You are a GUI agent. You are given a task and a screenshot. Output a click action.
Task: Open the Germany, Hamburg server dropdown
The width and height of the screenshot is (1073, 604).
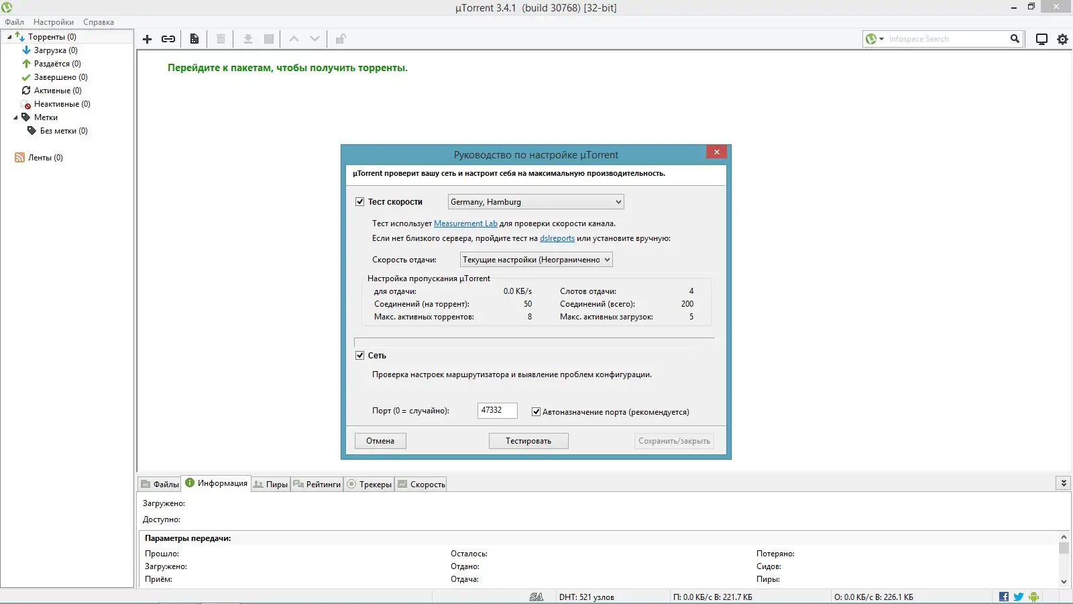coord(536,202)
